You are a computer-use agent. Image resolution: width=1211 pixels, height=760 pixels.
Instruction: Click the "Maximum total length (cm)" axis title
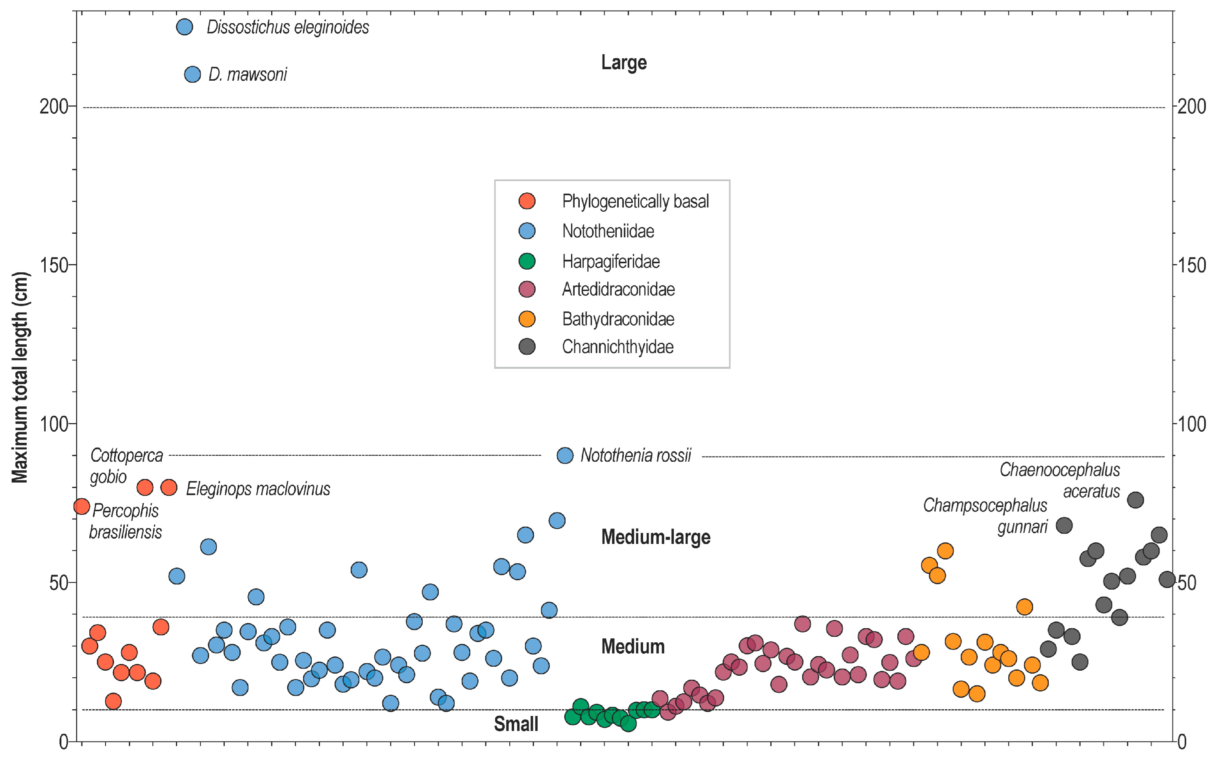click(x=20, y=377)
